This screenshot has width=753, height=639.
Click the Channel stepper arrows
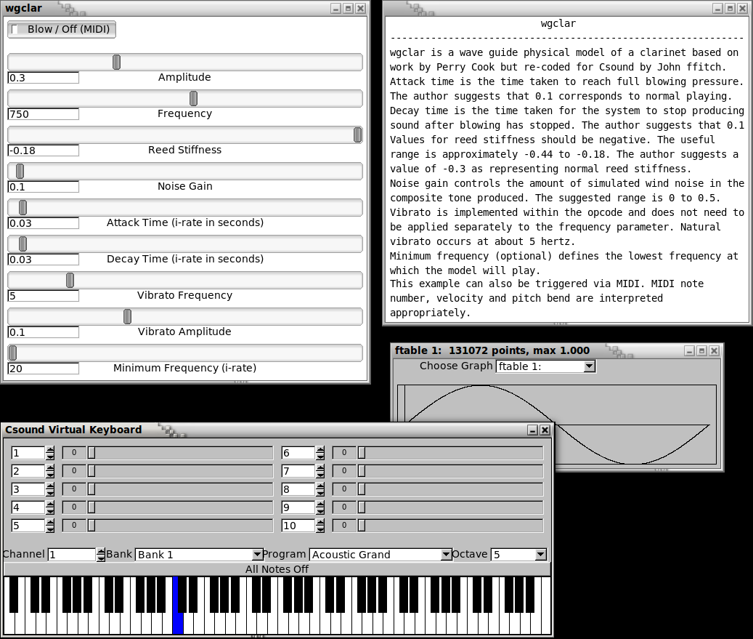pyautogui.click(x=100, y=555)
